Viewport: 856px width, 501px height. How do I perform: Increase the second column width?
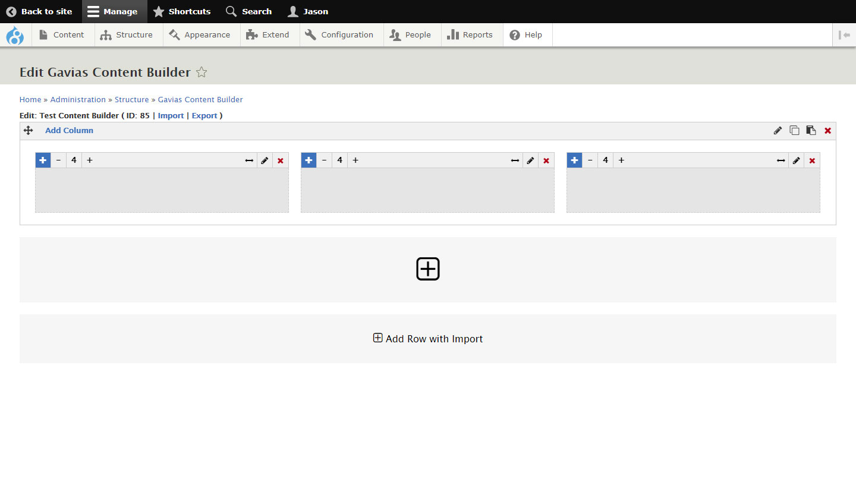[355, 160]
